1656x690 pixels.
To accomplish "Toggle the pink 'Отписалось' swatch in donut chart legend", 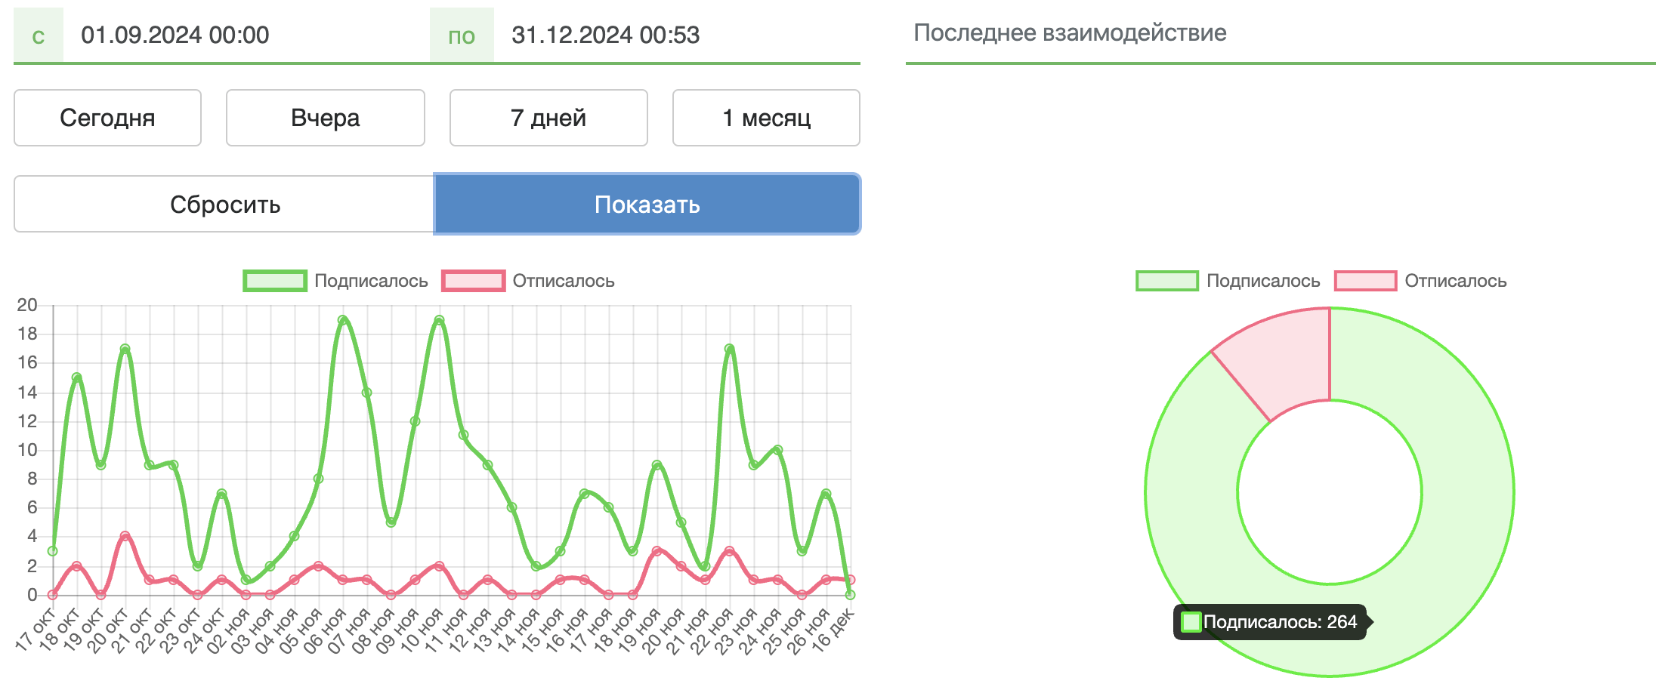I will (x=1366, y=281).
